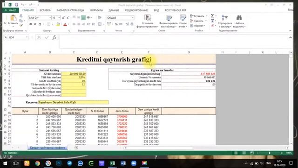Image resolution: width=298 pixels, height=168 pixels.
Task: Toggle center horizontal alignment
Action: tap(79, 24)
